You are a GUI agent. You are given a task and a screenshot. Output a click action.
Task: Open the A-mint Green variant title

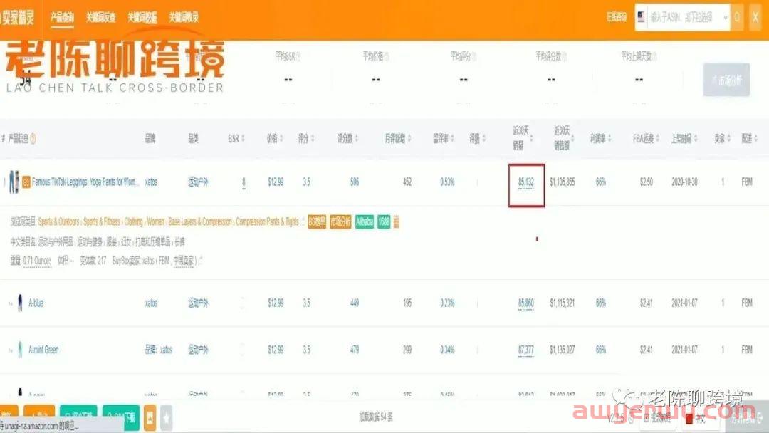click(43, 350)
